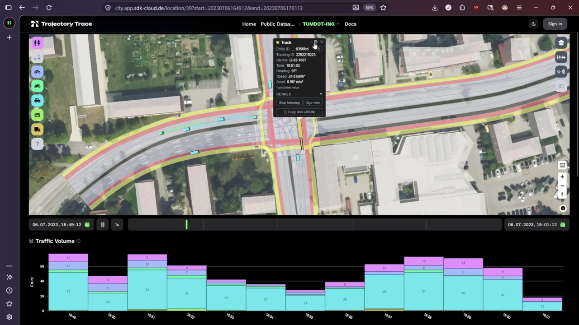579x325 pixels.
Task: Click the 18:51 traffic volume bar
Action: (147, 283)
